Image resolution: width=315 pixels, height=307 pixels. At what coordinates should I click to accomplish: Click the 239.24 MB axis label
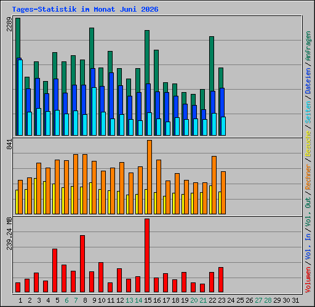pyautogui.click(x=9, y=233)
